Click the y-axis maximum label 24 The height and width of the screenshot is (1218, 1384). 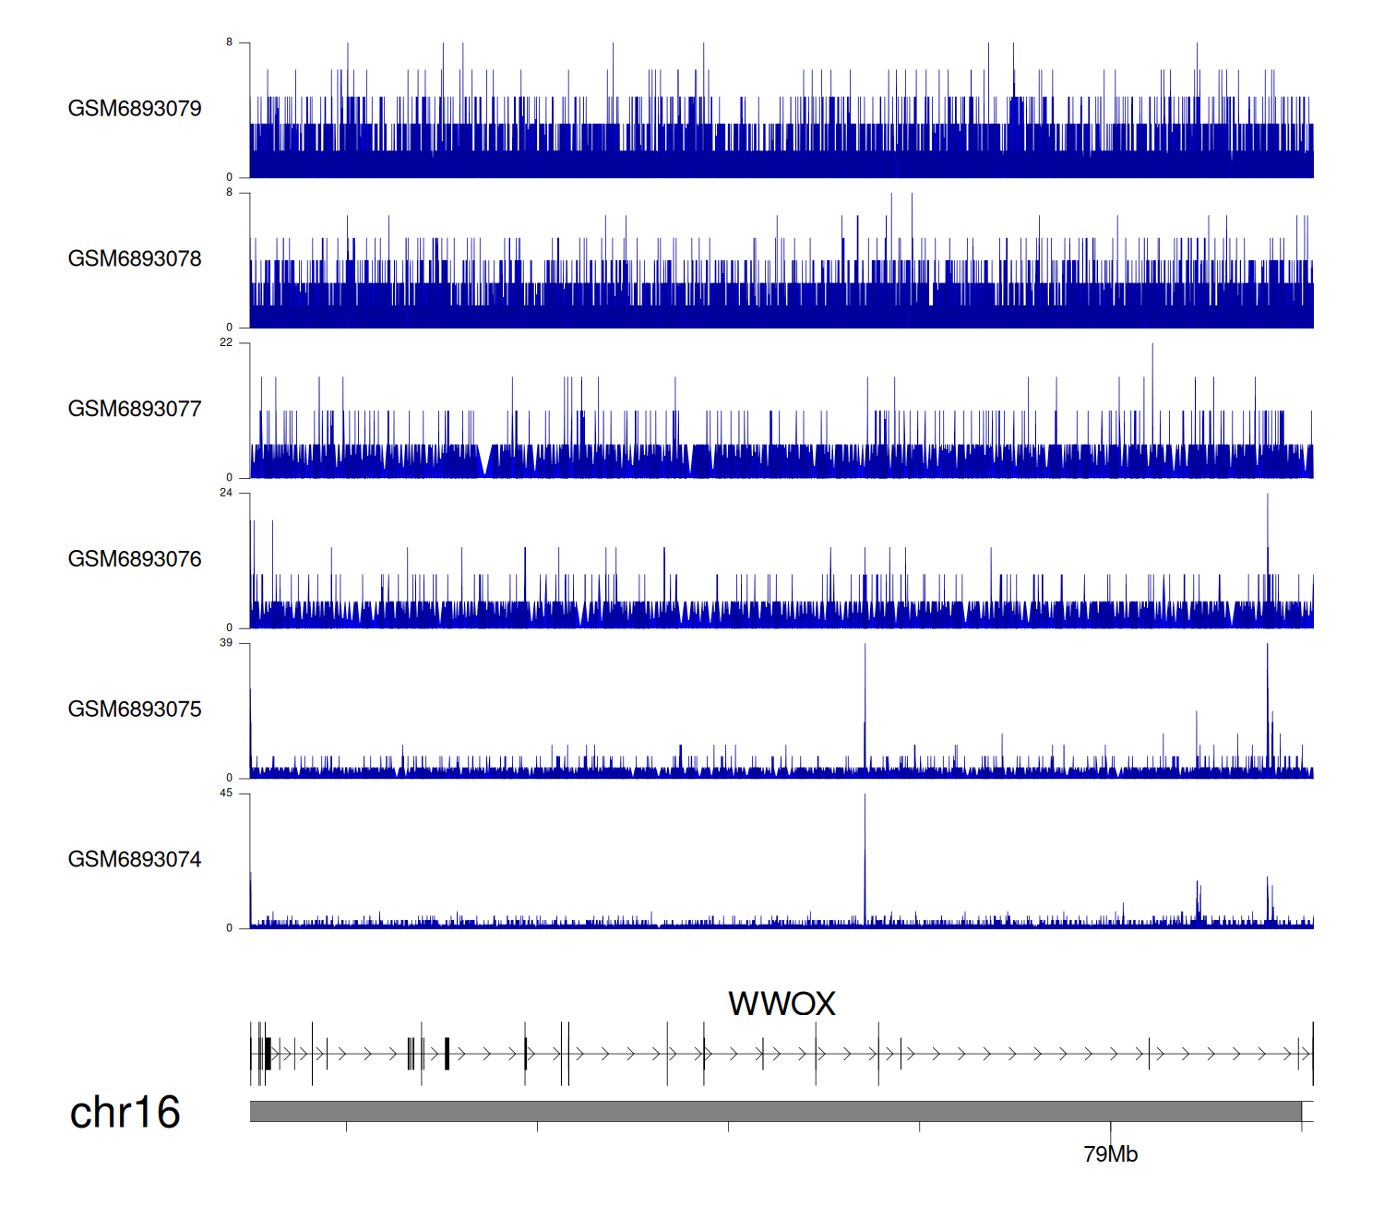226,493
